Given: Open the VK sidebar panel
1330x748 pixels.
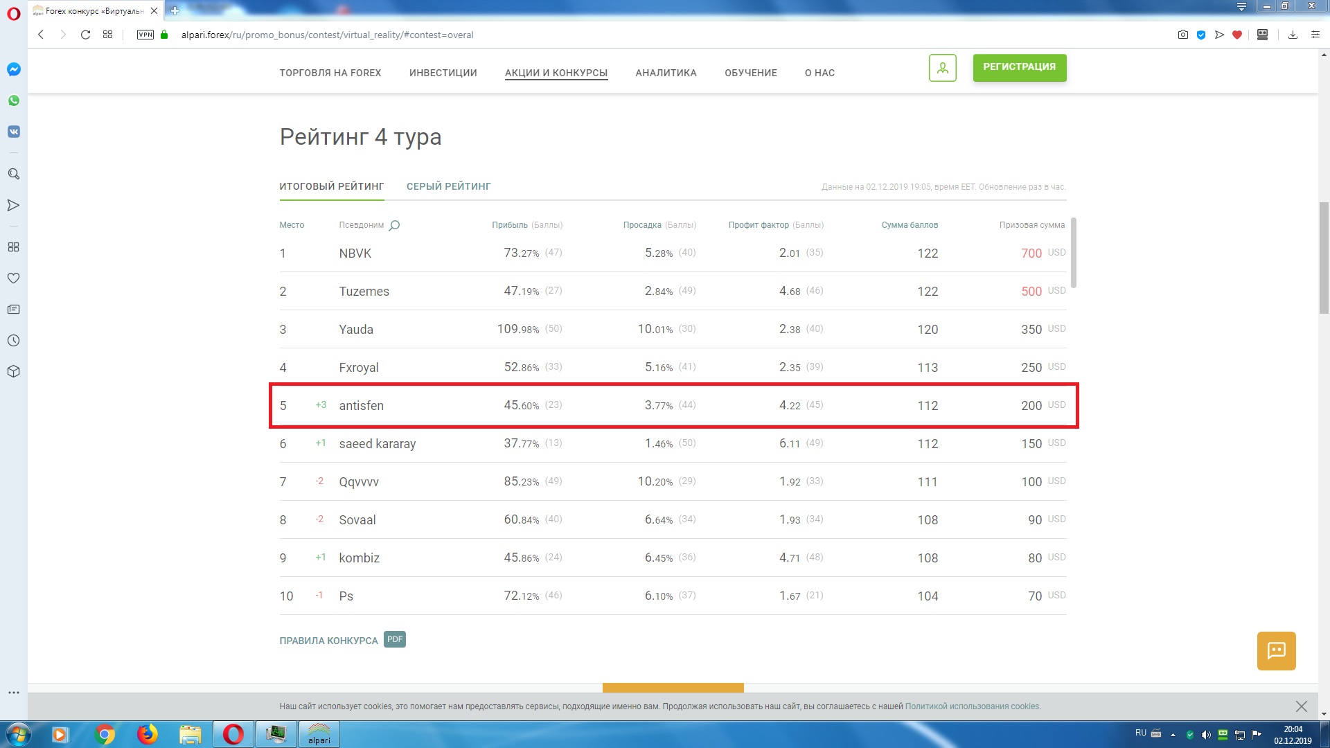Looking at the screenshot, I should (x=14, y=132).
